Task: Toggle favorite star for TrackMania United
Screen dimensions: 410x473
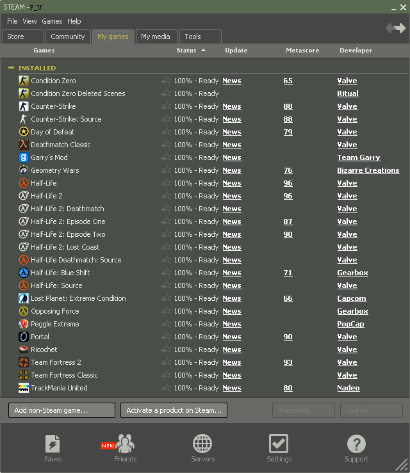Action: [x=166, y=389]
